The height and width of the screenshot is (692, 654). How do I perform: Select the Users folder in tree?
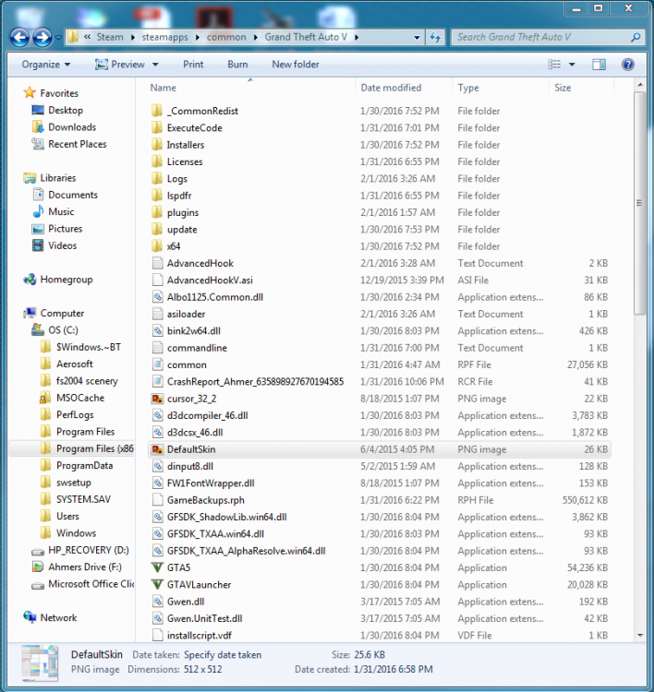tap(67, 516)
